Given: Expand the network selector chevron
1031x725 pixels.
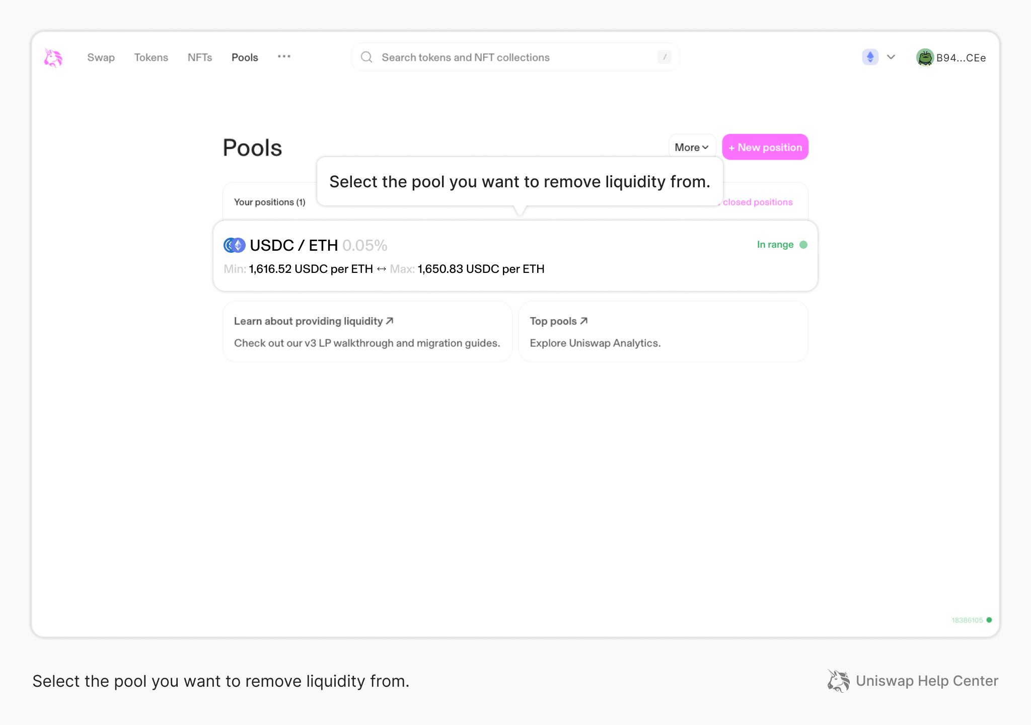Looking at the screenshot, I should pyautogui.click(x=891, y=57).
